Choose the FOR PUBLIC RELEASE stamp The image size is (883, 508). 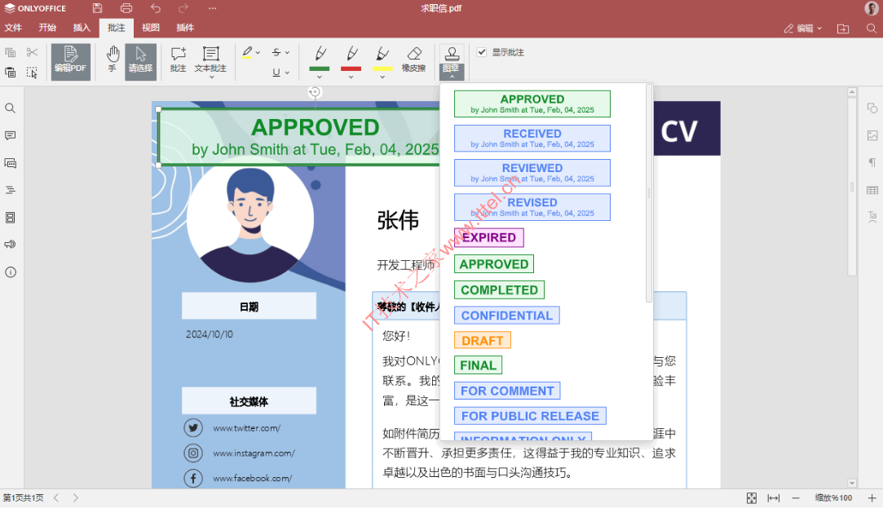(531, 416)
